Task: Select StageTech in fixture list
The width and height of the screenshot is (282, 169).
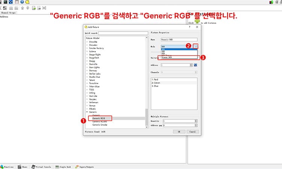Action: (94, 58)
